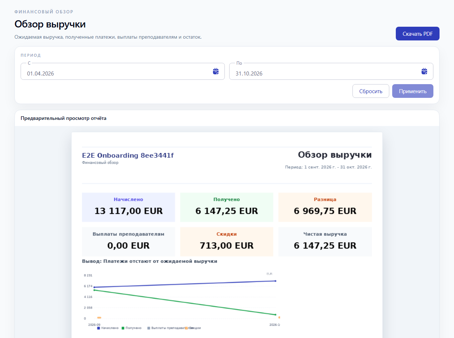454x338 pixels.
Task: Click the 8 231 axis value on the chart
Action: (88, 276)
